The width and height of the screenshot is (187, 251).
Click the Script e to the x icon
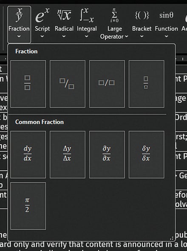(42, 15)
